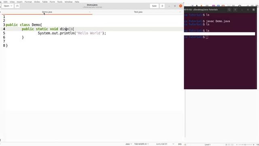
Task: Open the Form menu
Action: click(x=52, y=2)
